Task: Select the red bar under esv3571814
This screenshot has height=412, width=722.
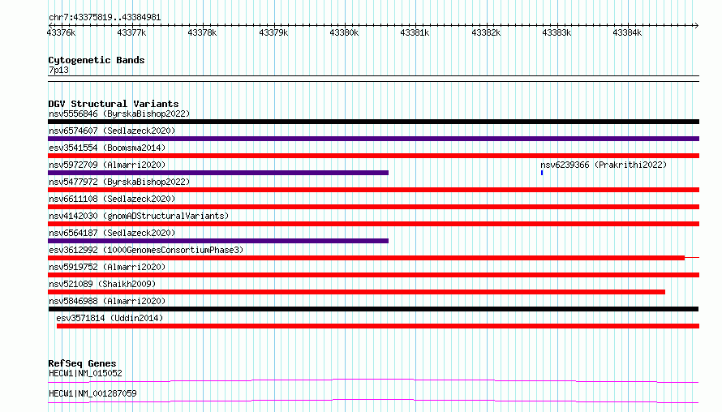Action: [x=378, y=326]
